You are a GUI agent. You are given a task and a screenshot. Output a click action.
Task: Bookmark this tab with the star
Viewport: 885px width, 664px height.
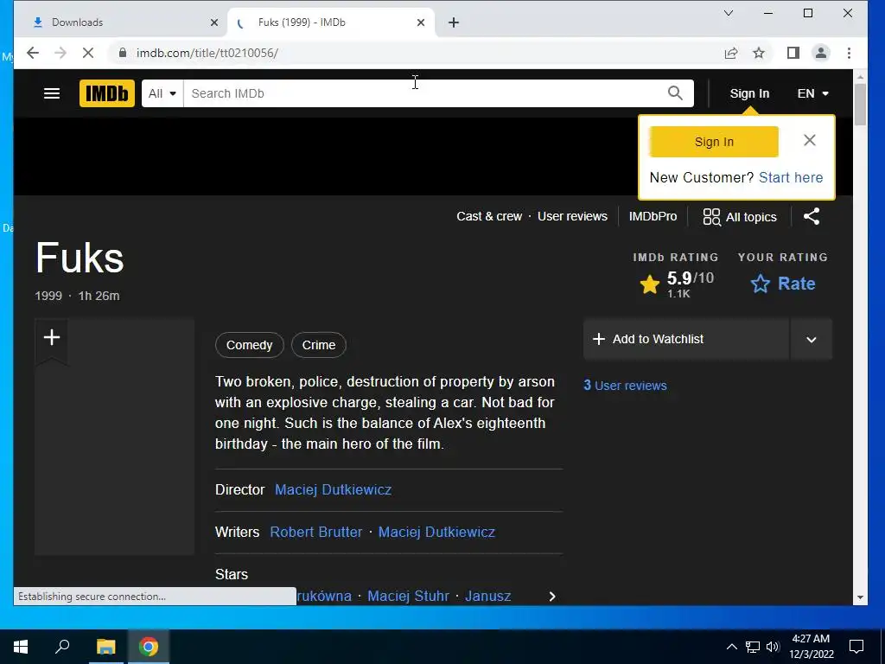pyautogui.click(x=759, y=53)
